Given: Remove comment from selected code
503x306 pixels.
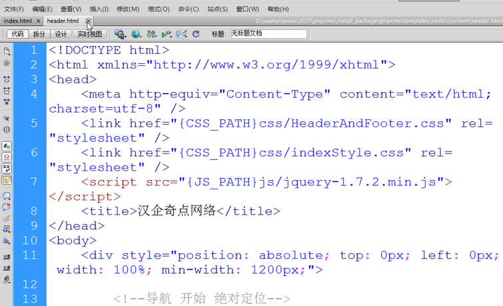Looking at the screenshot, I should tap(7, 207).
